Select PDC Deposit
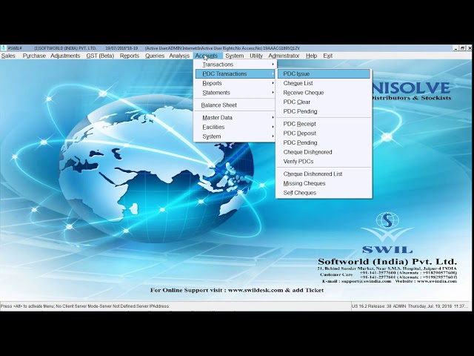This screenshot has width=474, height=356. [324, 133]
